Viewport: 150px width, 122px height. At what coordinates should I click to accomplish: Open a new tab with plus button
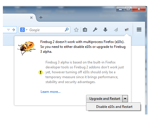(x=41, y=18)
